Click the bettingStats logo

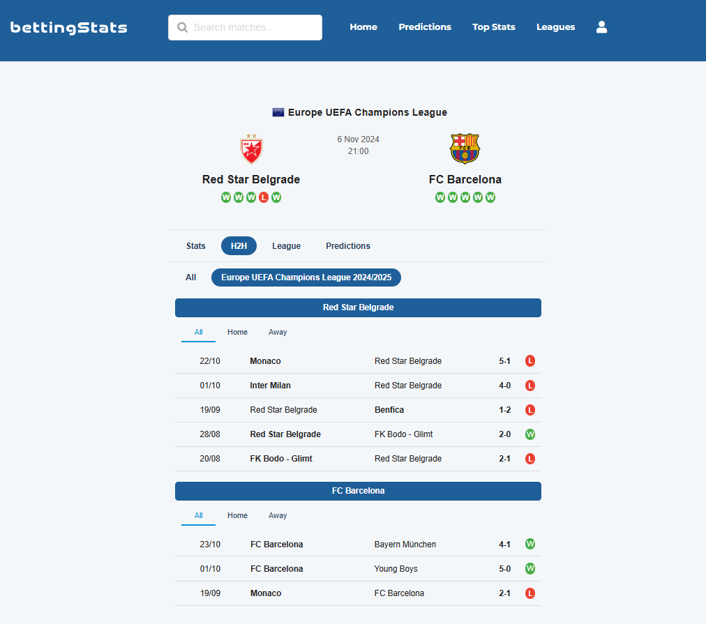click(x=68, y=28)
